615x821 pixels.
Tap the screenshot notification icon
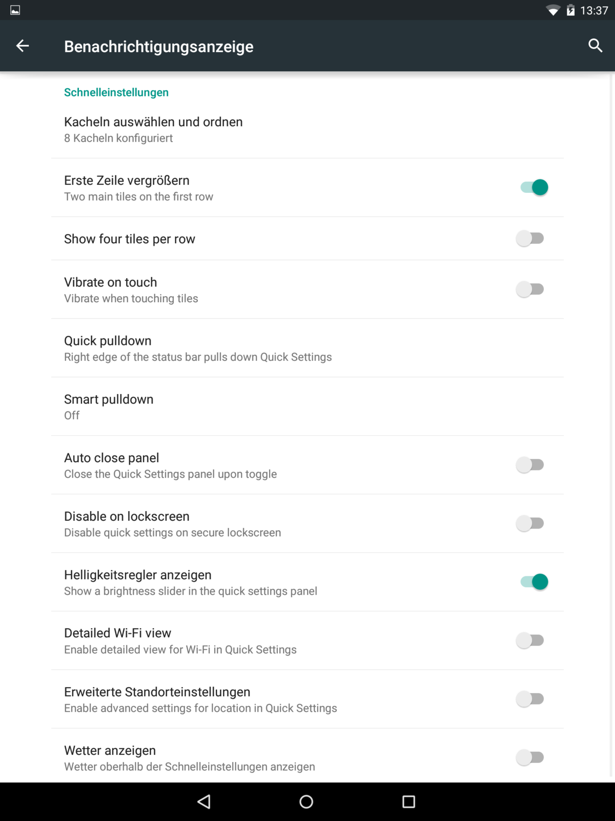[x=15, y=10]
